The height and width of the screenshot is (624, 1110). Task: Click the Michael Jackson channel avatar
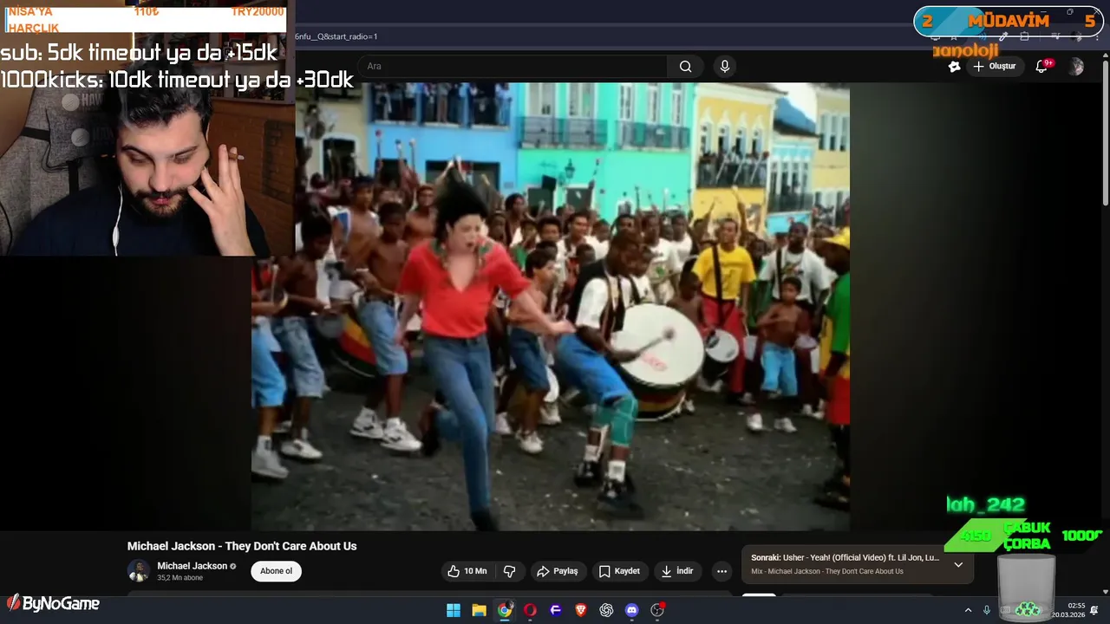click(139, 571)
